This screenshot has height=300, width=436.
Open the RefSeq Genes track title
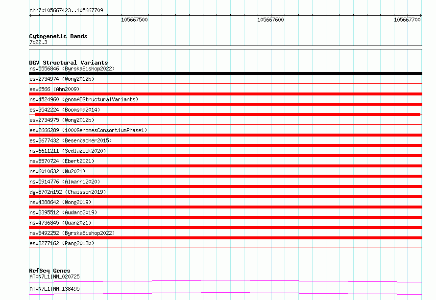click(x=49, y=271)
